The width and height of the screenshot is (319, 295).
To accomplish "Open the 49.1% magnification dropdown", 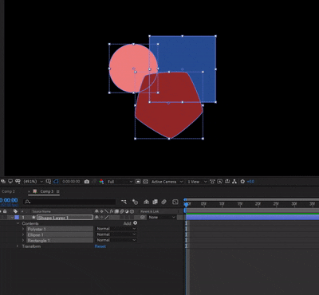I will [x=33, y=182].
